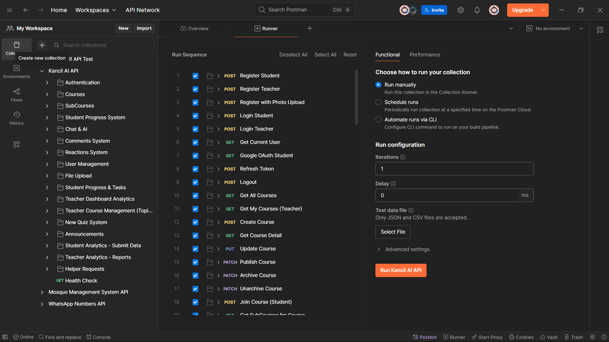
Task: Go back with the left arrow icon
Action: [x=26, y=10]
